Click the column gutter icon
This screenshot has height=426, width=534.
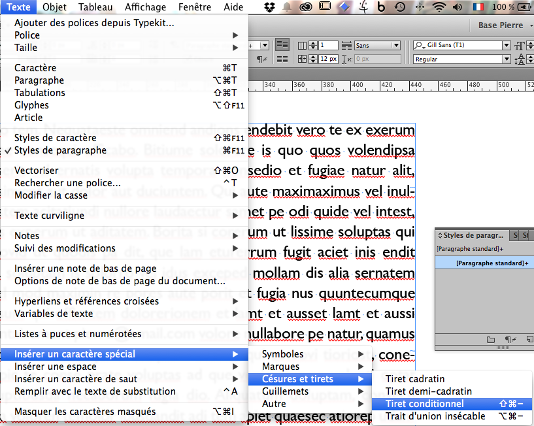pos(302,59)
